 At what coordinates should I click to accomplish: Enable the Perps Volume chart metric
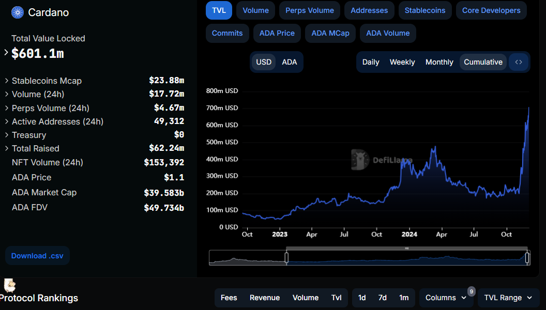click(310, 10)
